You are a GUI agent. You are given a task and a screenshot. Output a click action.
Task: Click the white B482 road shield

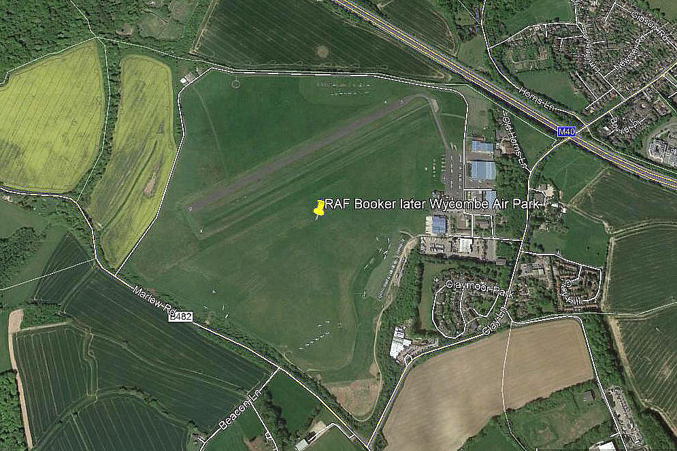pos(180,317)
